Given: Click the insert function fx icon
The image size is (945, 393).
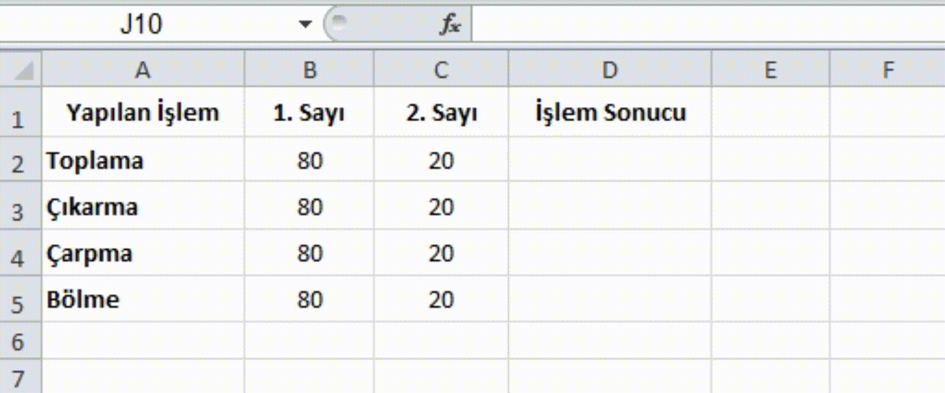Looking at the screenshot, I should (450, 25).
